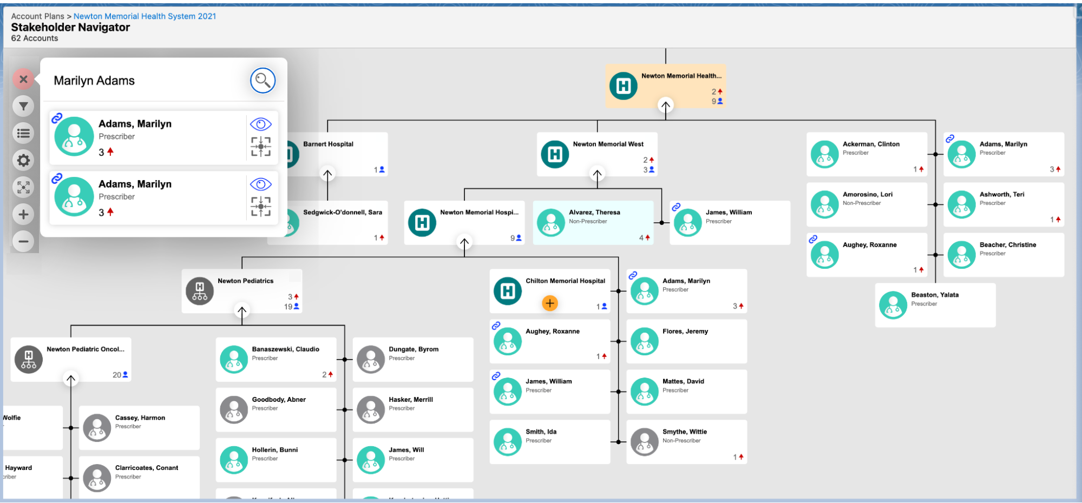1082x503 pixels.
Task: Collapse the Newton Memorial Health root node
Action: coord(665,105)
